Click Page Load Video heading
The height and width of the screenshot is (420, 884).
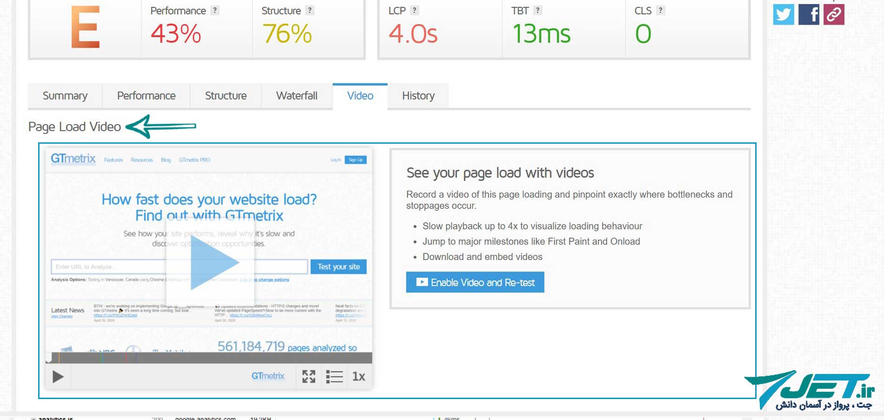[74, 127]
